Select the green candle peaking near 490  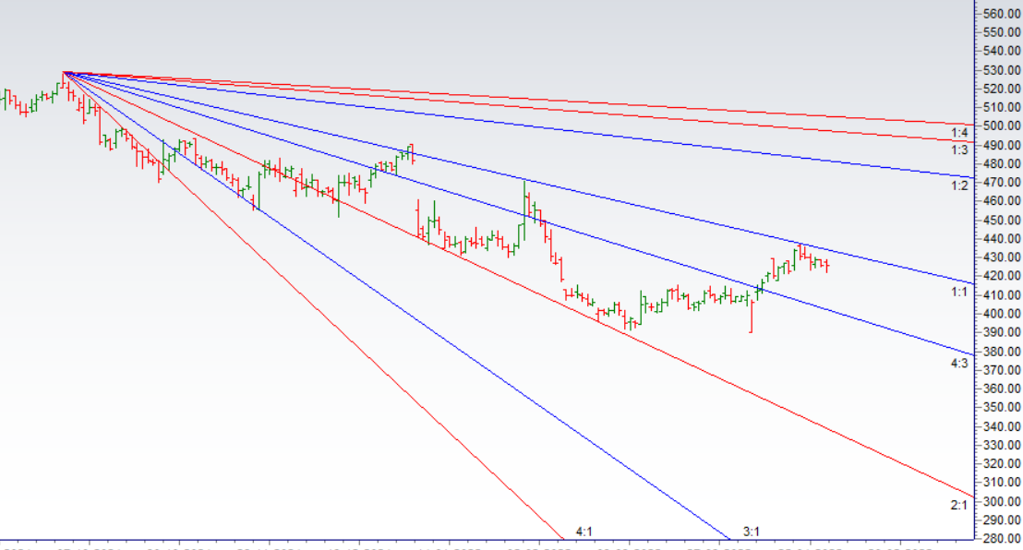click(410, 152)
